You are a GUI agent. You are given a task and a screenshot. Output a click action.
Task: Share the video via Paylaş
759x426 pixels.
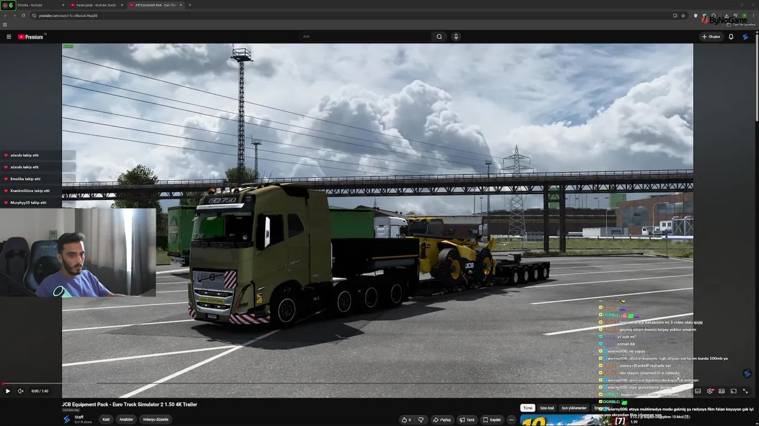point(442,420)
